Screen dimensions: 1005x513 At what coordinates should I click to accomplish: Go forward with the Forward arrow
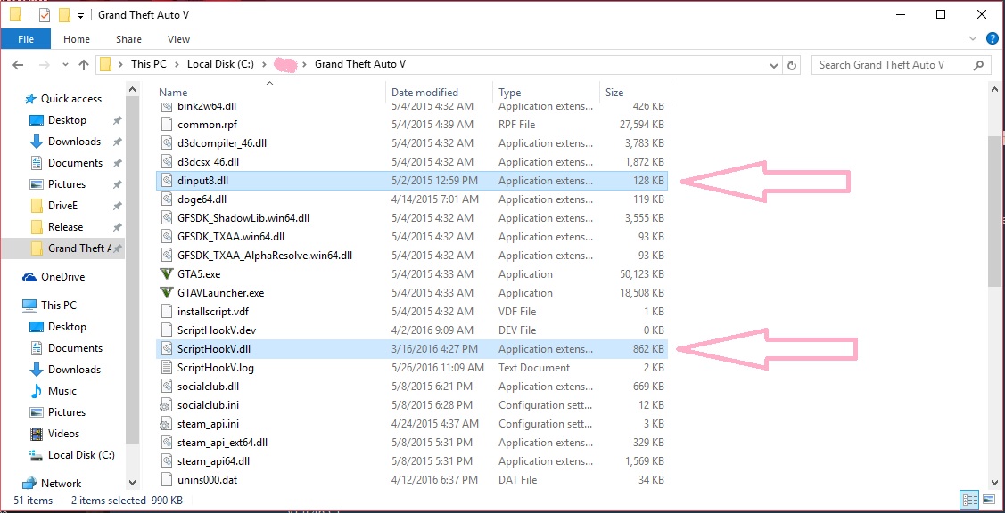pos(45,65)
